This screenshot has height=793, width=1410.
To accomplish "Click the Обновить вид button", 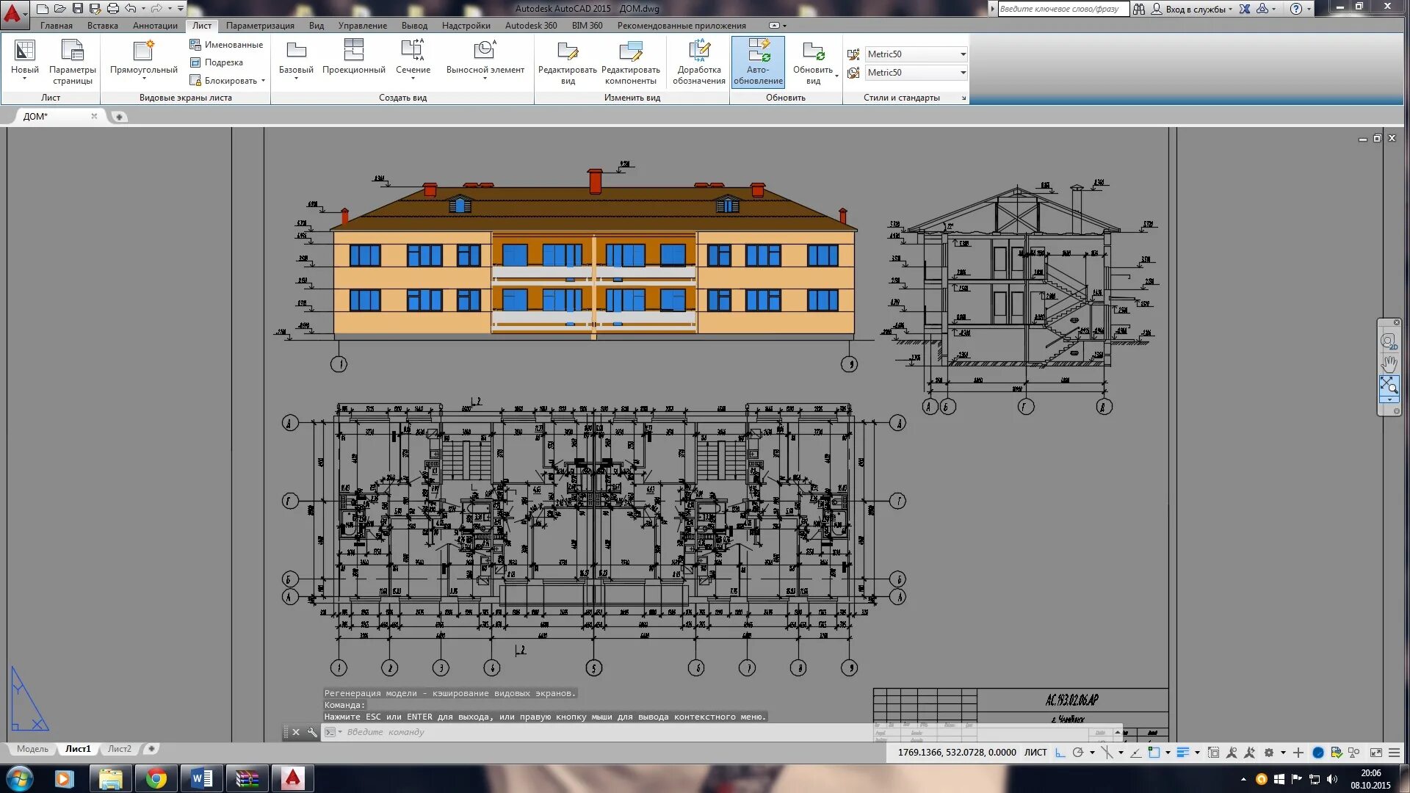I will pos(812,51).
